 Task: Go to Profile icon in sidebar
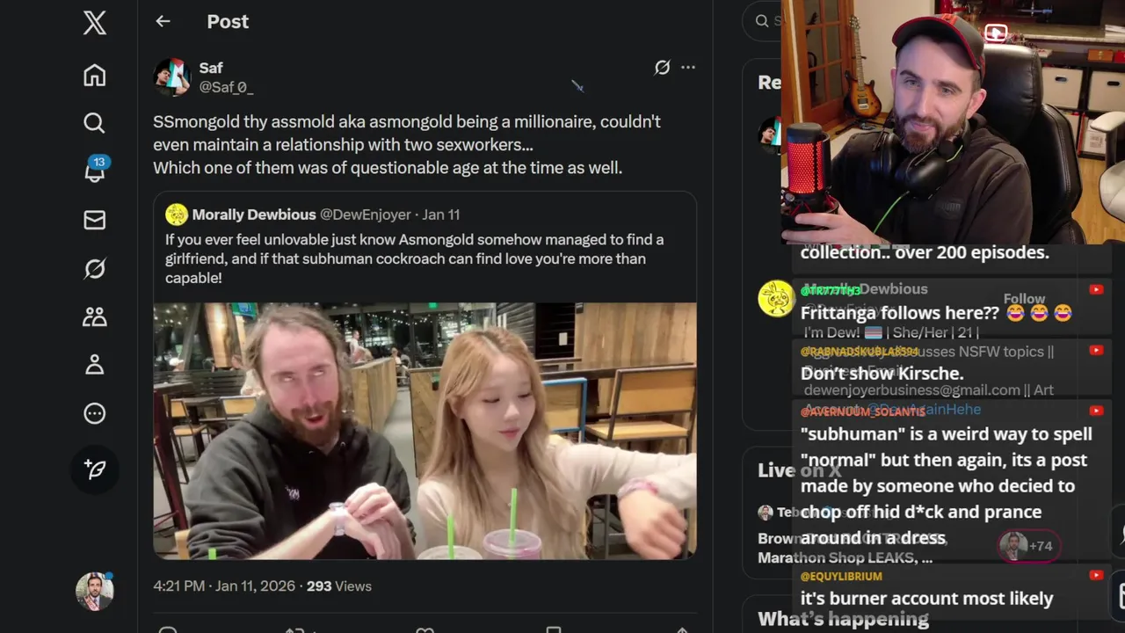(x=95, y=365)
